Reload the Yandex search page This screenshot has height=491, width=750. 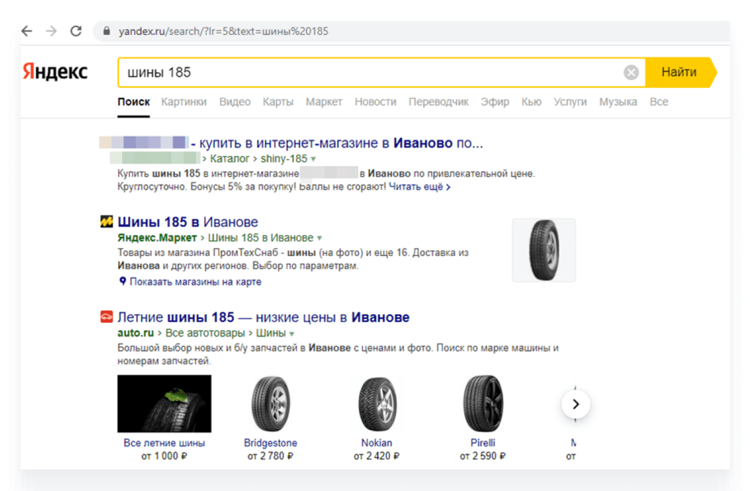pos(76,31)
